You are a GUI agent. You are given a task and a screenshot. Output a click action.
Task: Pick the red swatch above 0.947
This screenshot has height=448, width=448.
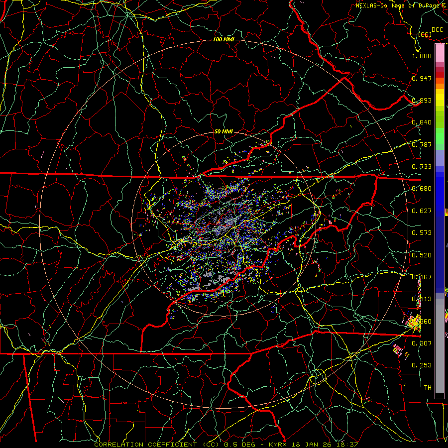point(440,75)
